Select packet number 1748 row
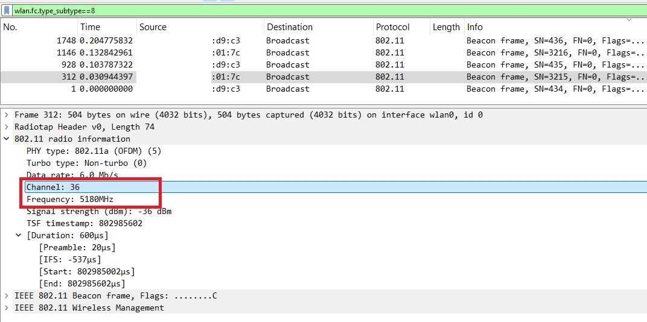Image resolution: width=647 pixels, height=322 pixels. point(323,41)
